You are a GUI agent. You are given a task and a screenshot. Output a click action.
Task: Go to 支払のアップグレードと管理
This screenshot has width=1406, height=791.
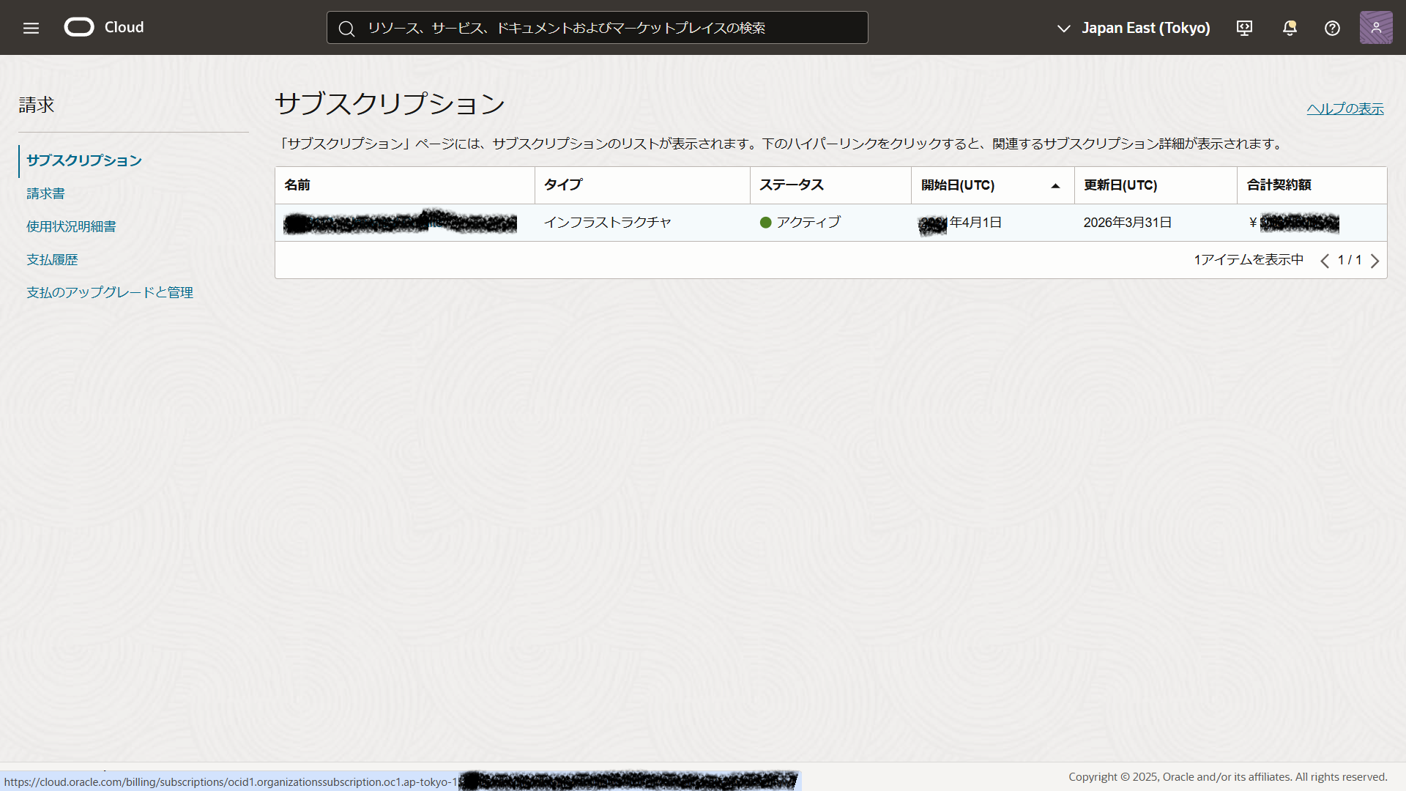[x=109, y=292]
